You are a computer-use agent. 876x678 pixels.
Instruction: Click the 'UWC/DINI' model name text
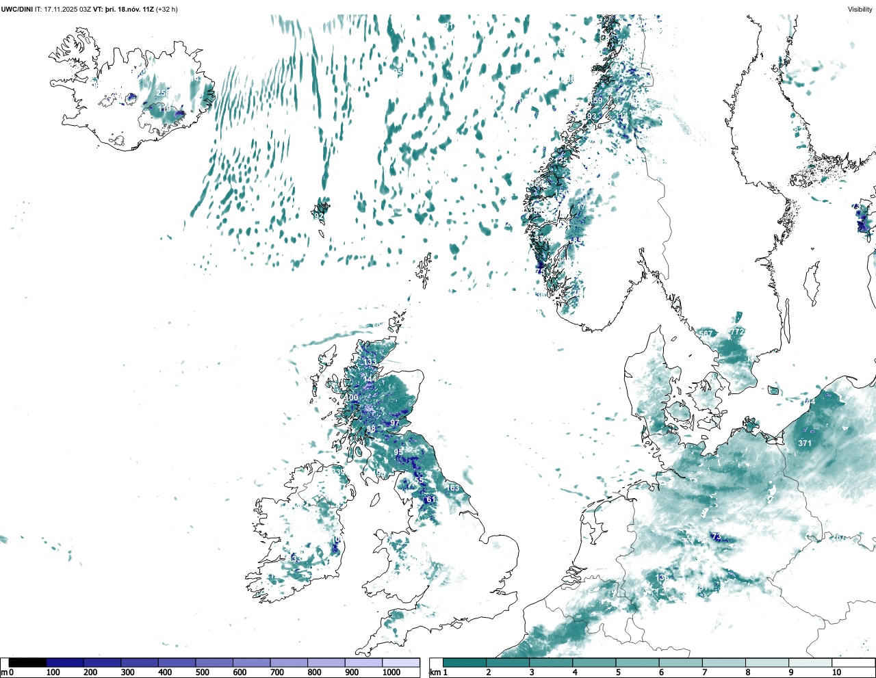coord(17,9)
